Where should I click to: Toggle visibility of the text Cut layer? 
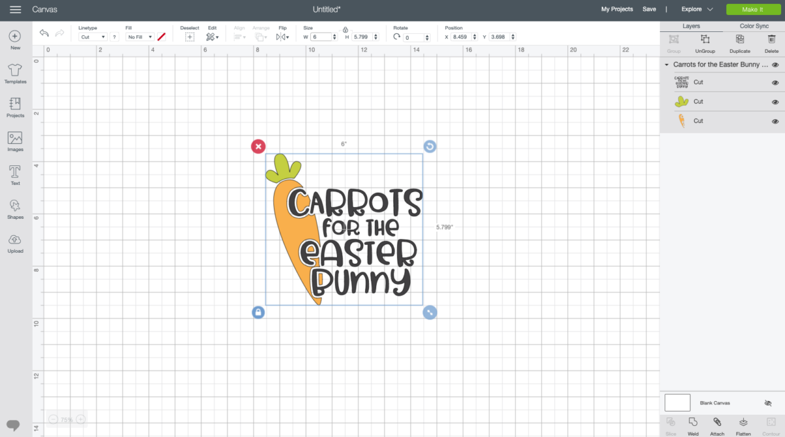click(775, 83)
